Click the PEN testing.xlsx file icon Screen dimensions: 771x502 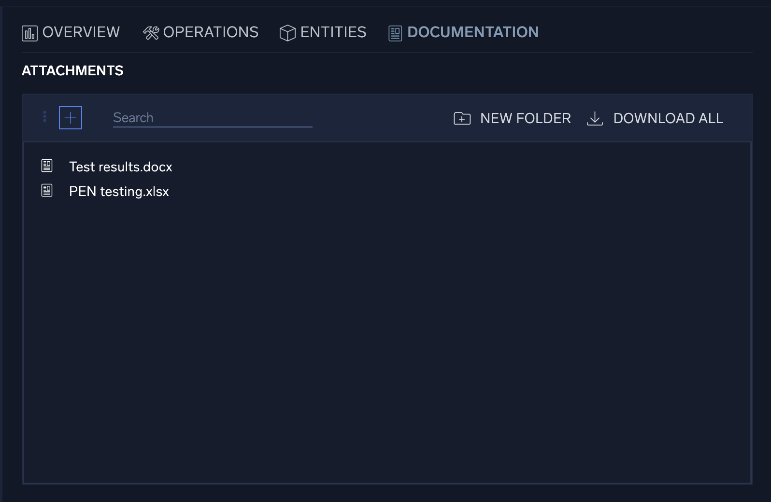click(47, 191)
